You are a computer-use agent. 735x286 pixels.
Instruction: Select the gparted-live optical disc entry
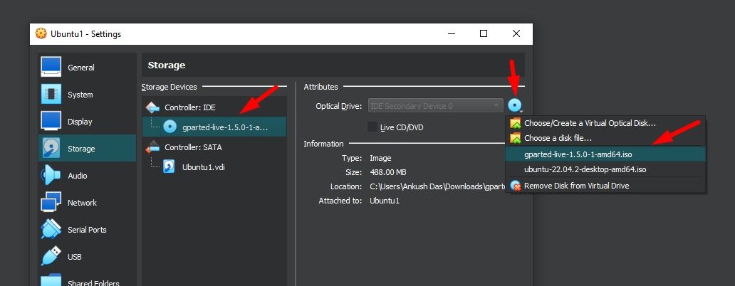[x=214, y=127]
